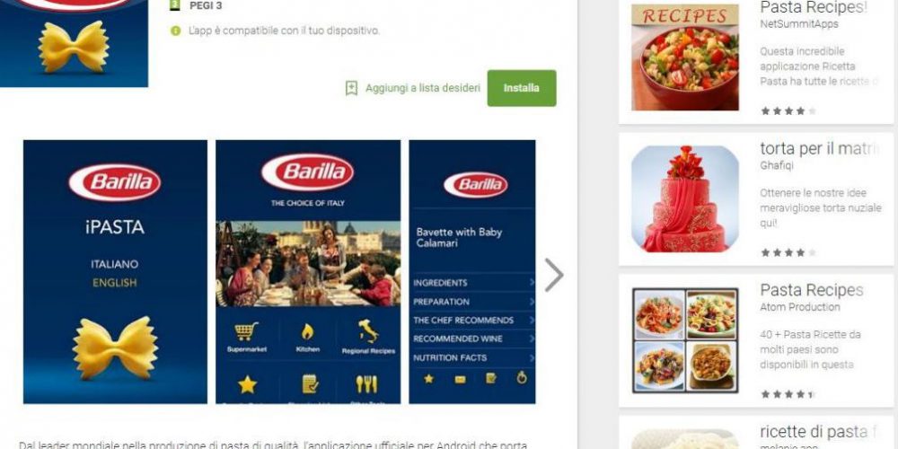Open the Barilla app icon image
The width and height of the screenshot is (898, 449).
coord(74,43)
